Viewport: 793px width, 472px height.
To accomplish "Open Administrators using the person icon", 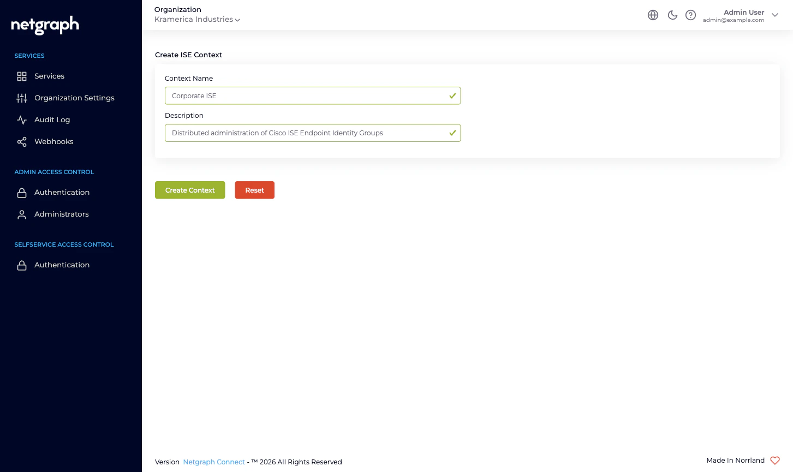I will coord(22,214).
